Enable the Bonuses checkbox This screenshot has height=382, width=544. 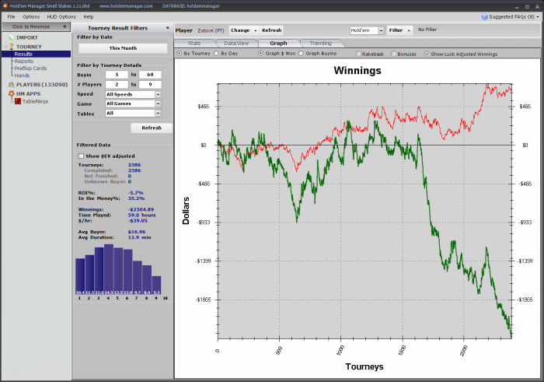(x=394, y=54)
